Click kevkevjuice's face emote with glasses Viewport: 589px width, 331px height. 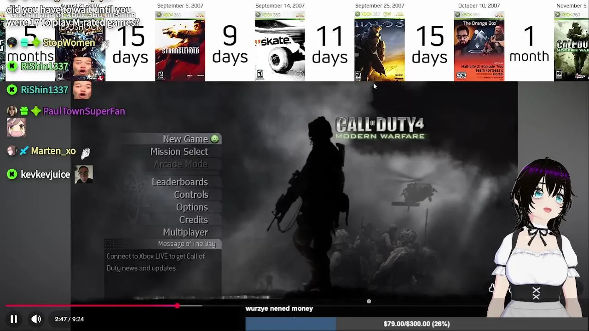(x=84, y=175)
